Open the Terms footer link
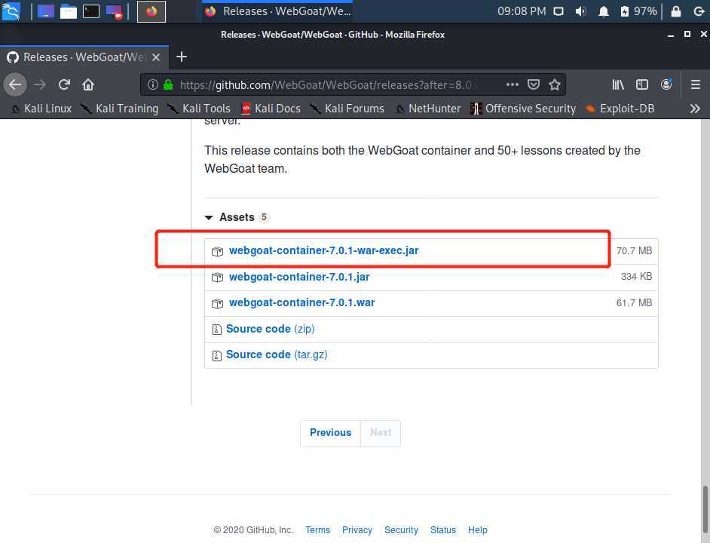The height and width of the screenshot is (543, 710). click(317, 530)
